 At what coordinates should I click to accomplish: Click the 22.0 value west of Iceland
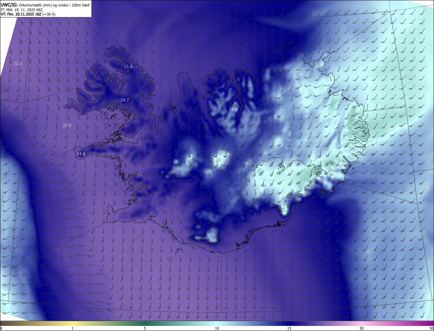pyautogui.click(x=67, y=126)
